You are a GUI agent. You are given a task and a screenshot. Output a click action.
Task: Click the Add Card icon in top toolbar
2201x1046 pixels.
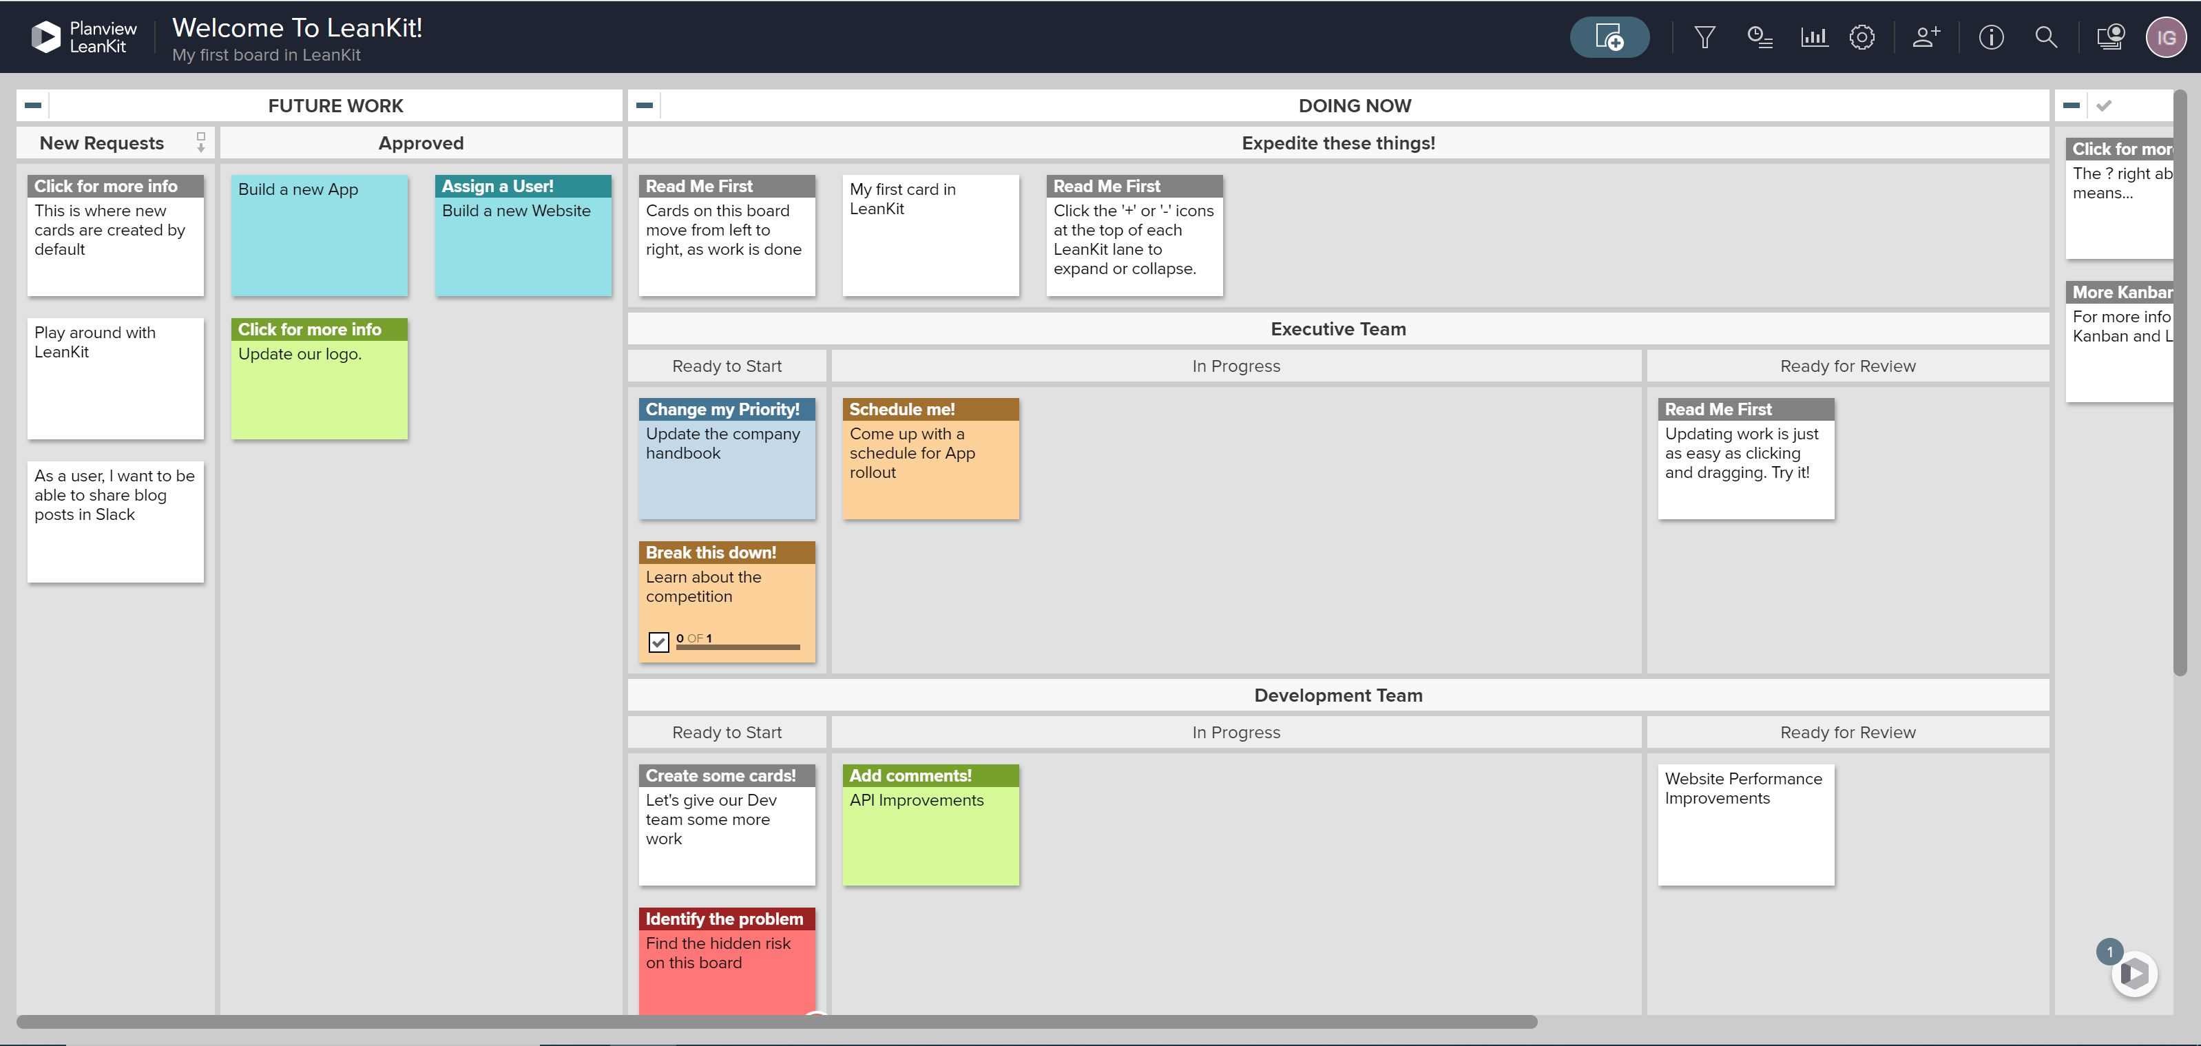pyautogui.click(x=1609, y=36)
